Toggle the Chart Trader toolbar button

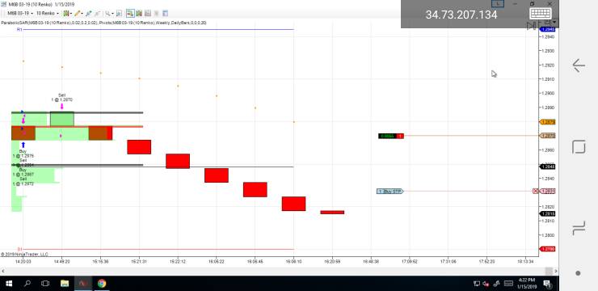(130, 14)
